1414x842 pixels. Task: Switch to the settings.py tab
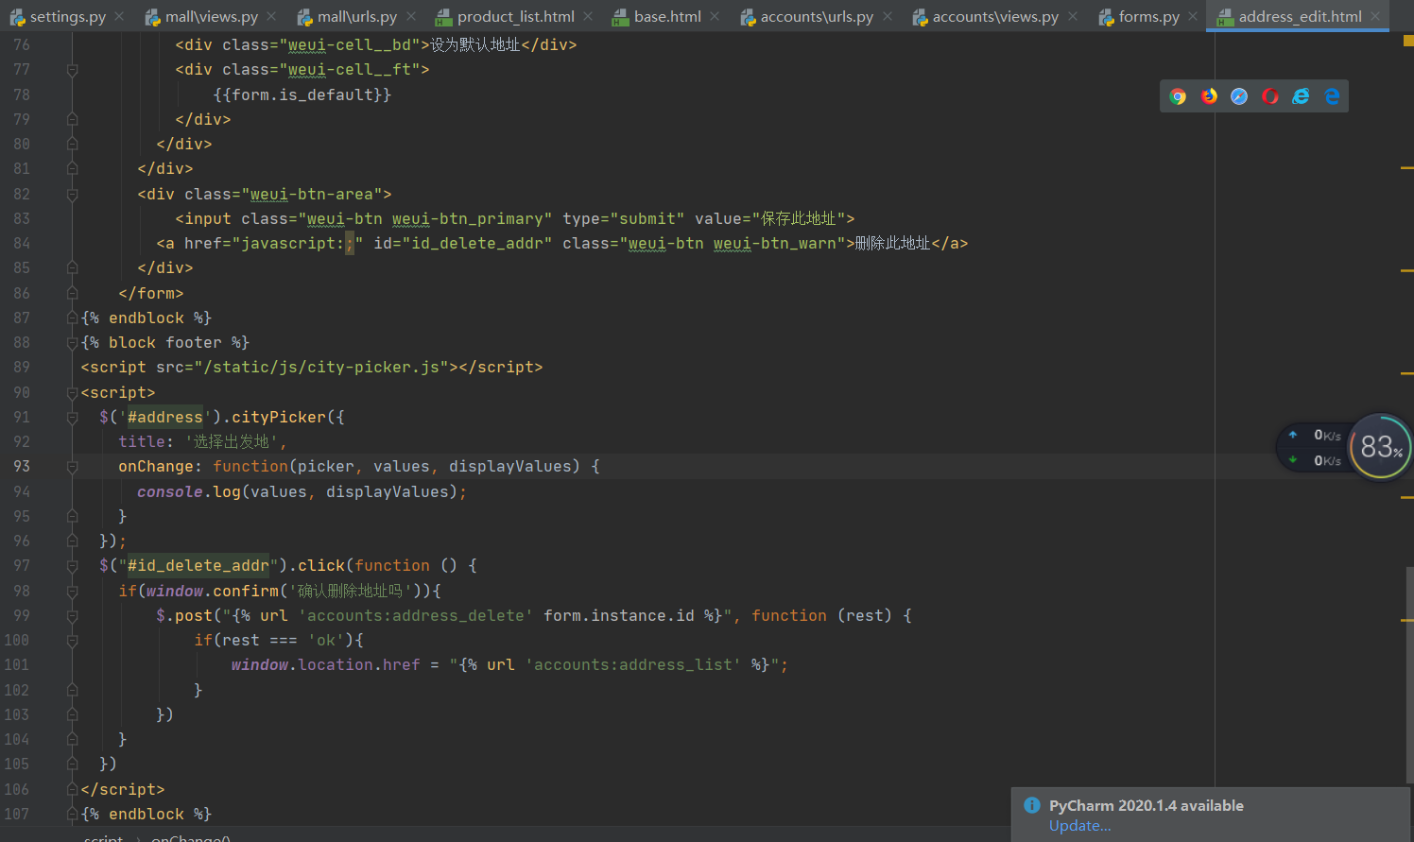68,17
